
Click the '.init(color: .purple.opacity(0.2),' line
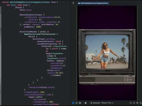tap(42, 17)
